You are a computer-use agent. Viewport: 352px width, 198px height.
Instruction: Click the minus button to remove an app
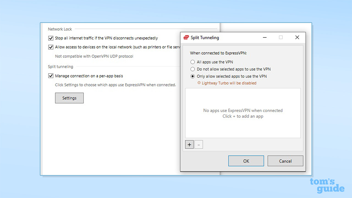(x=199, y=144)
